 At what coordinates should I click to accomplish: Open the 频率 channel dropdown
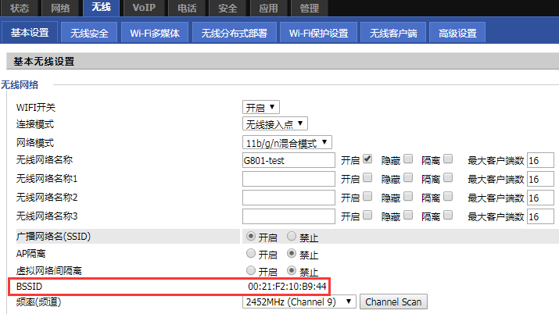point(299,302)
